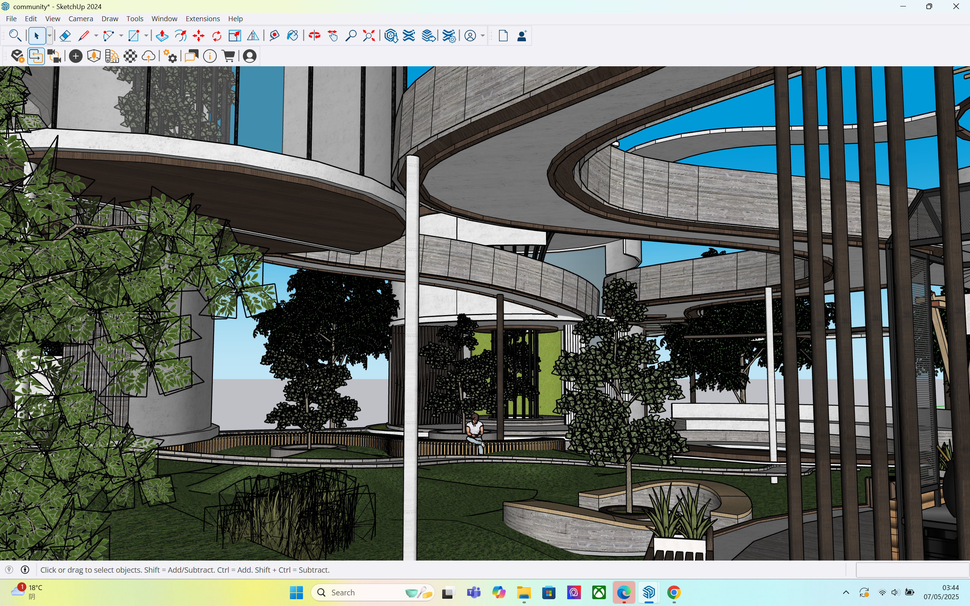Toggle the highlighted orange sync arrows button
The height and width of the screenshot is (606, 970).
36,56
